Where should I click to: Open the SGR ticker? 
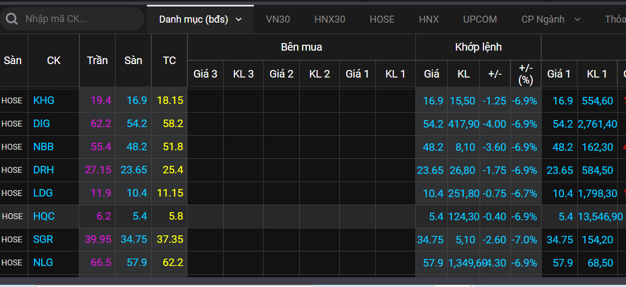pyautogui.click(x=43, y=240)
